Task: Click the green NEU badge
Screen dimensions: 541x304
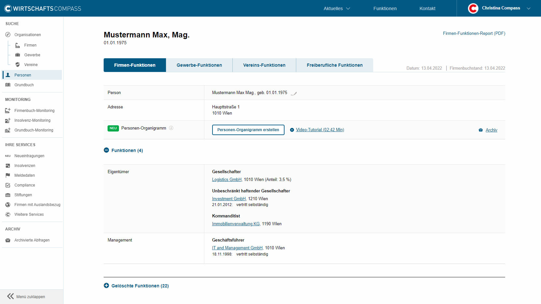Action: [x=113, y=128]
